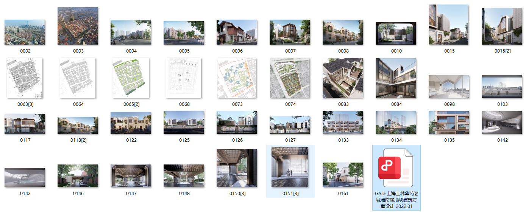526x214 pixels.
Task: Select white model thumbnail 0143
Action: (25, 178)
